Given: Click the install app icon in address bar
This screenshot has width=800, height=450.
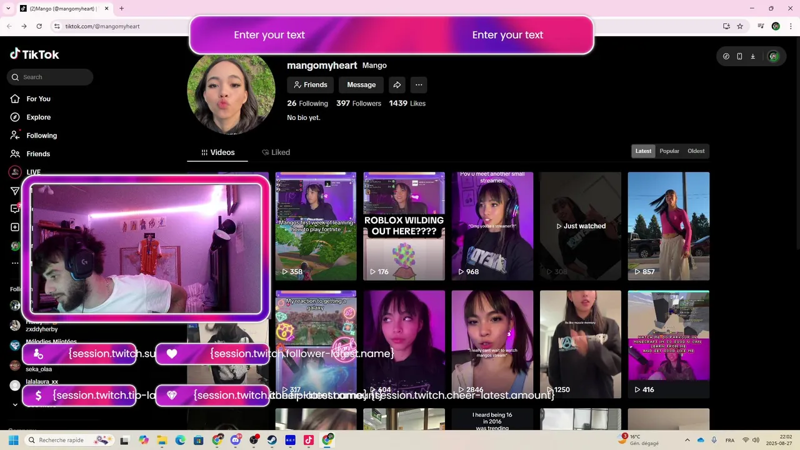Looking at the screenshot, I should click(726, 26).
